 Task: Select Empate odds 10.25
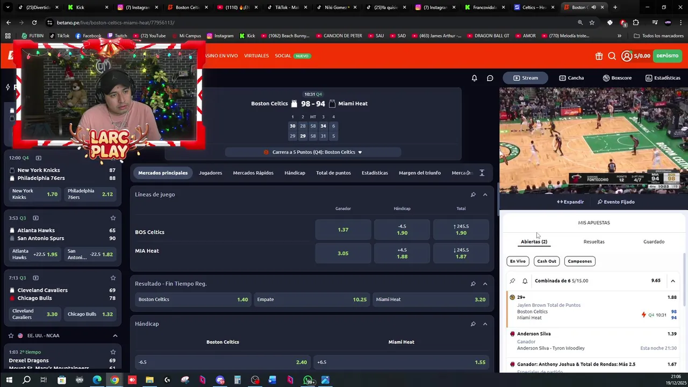(x=312, y=299)
